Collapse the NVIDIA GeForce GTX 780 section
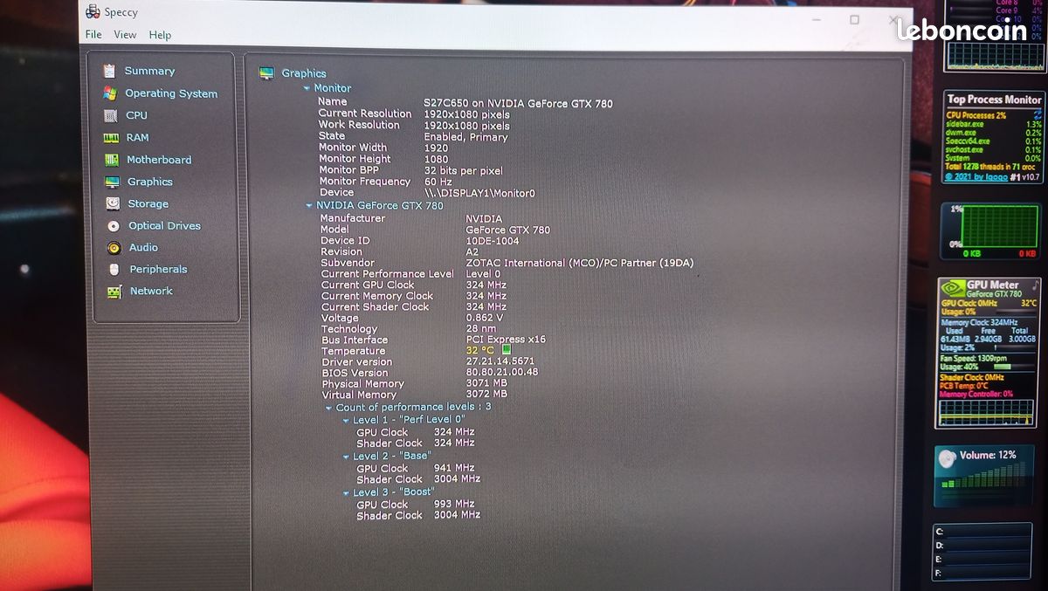The height and width of the screenshot is (591, 1048). (x=308, y=206)
